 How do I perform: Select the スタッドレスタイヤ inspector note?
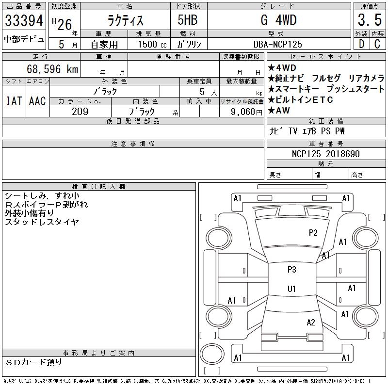click(x=42, y=222)
